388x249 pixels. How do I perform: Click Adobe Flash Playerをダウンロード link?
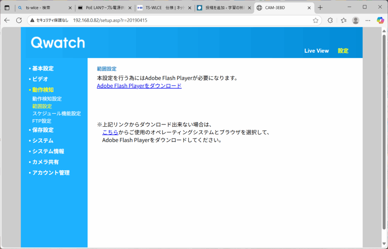pyautogui.click(x=139, y=86)
